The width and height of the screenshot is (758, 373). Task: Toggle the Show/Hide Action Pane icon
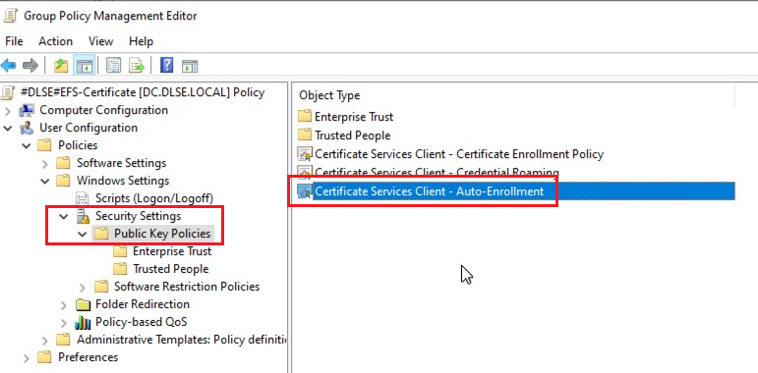point(190,65)
